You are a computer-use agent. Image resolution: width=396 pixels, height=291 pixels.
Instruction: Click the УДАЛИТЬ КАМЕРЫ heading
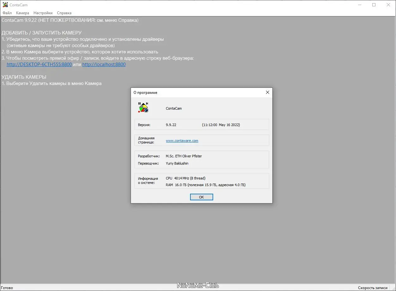(x=24, y=77)
